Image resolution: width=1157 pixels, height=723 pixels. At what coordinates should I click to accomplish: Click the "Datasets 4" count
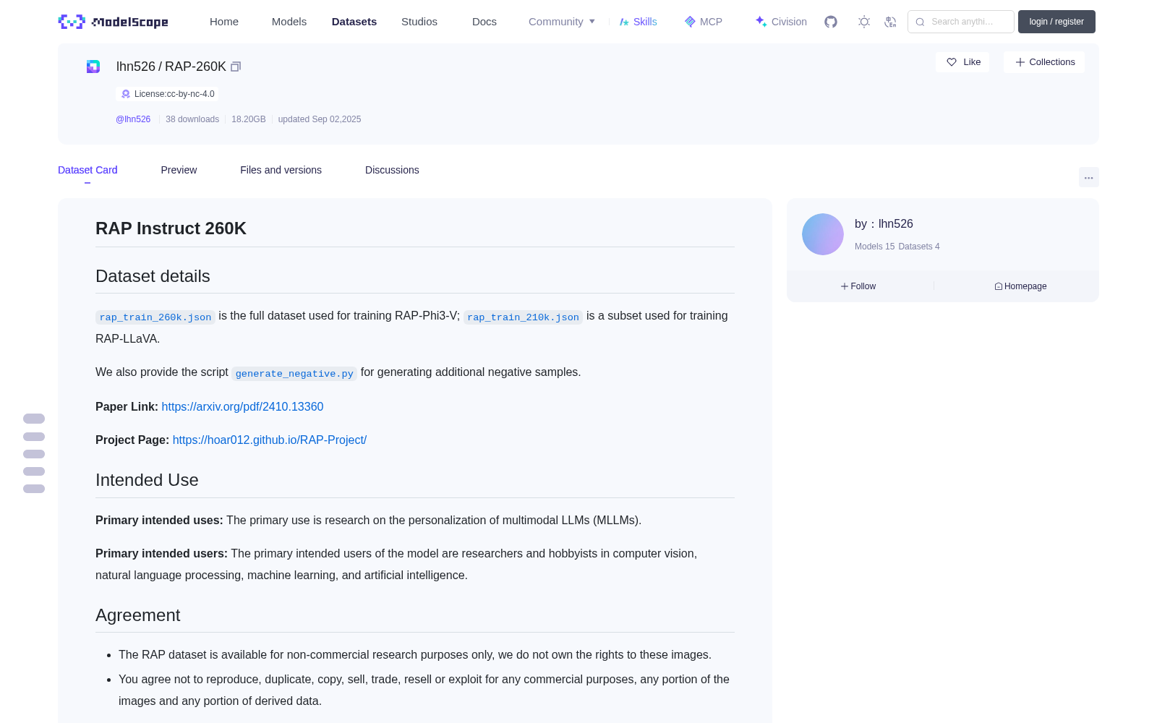919,247
